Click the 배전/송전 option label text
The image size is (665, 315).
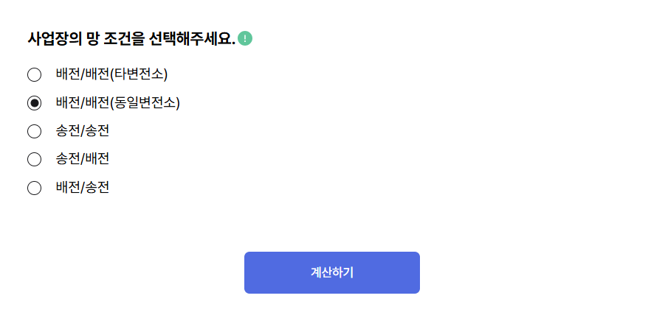(x=82, y=188)
